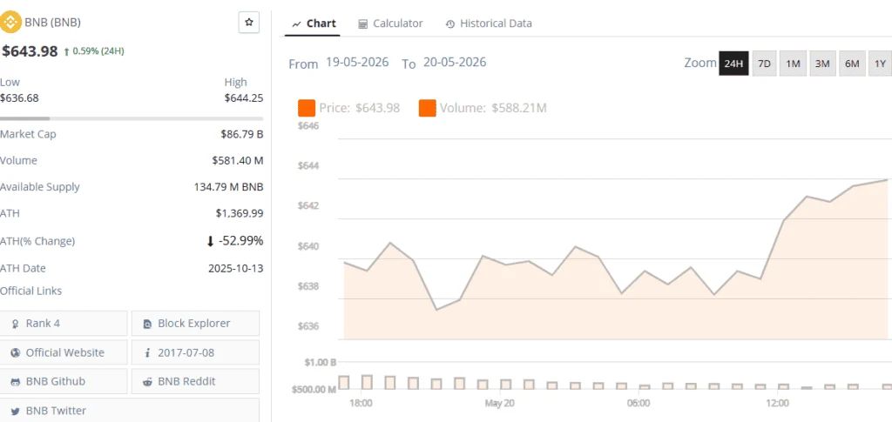Open the BNB Twitter link
Screen dimensions: 892x422
(x=129, y=410)
